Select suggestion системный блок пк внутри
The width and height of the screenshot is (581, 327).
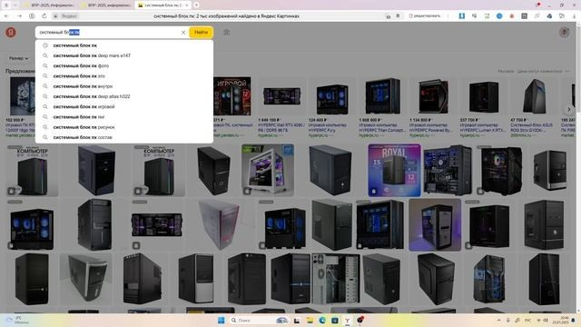pyautogui.click(x=124, y=86)
